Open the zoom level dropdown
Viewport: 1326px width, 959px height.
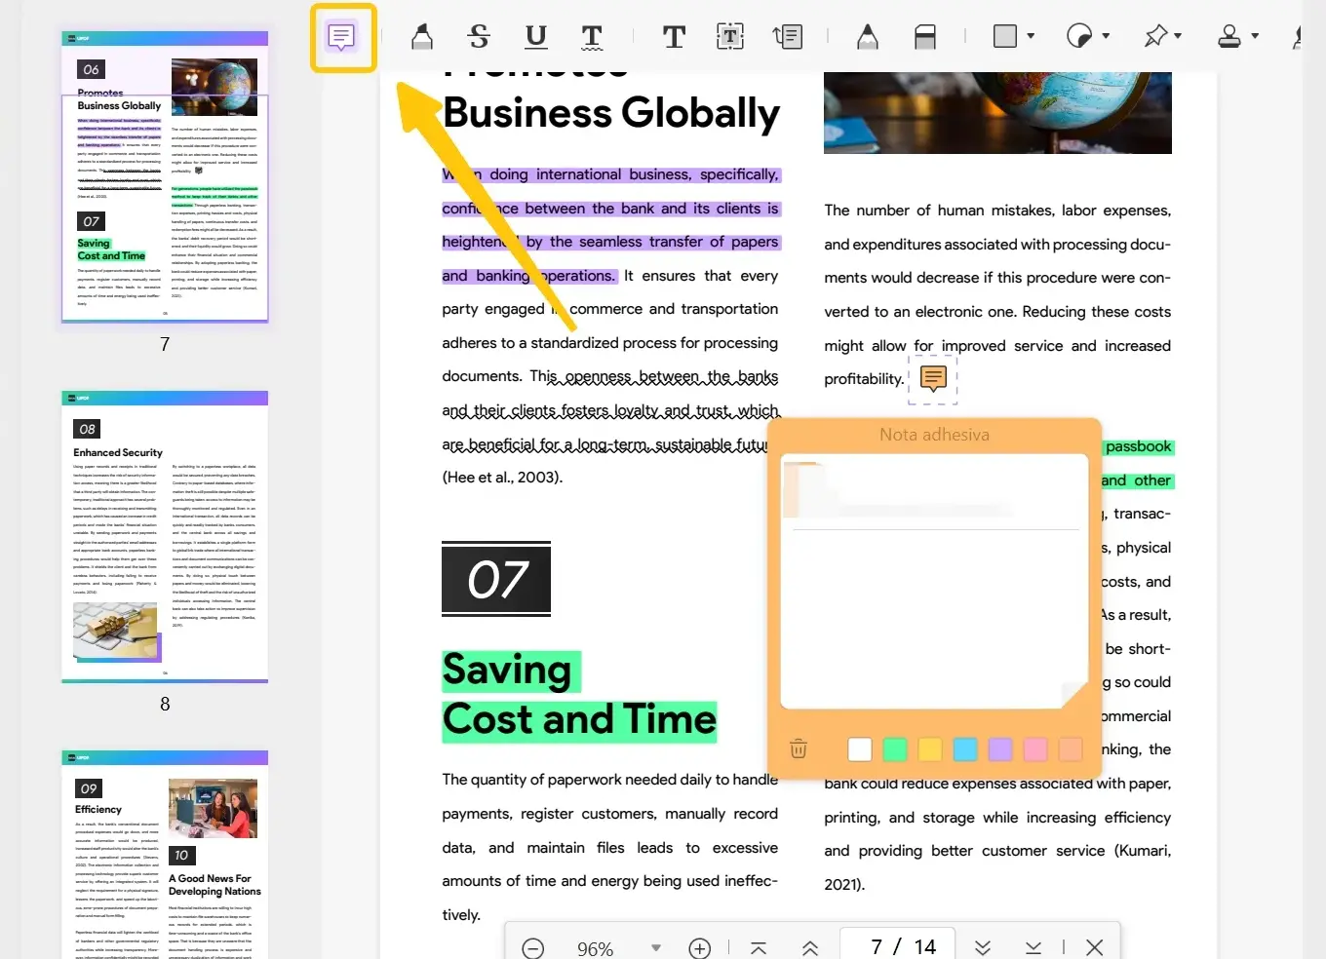(x=656, y=947)
